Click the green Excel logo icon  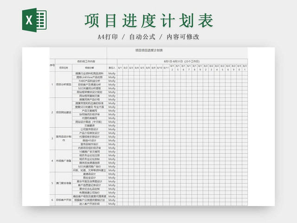(34, 20)
